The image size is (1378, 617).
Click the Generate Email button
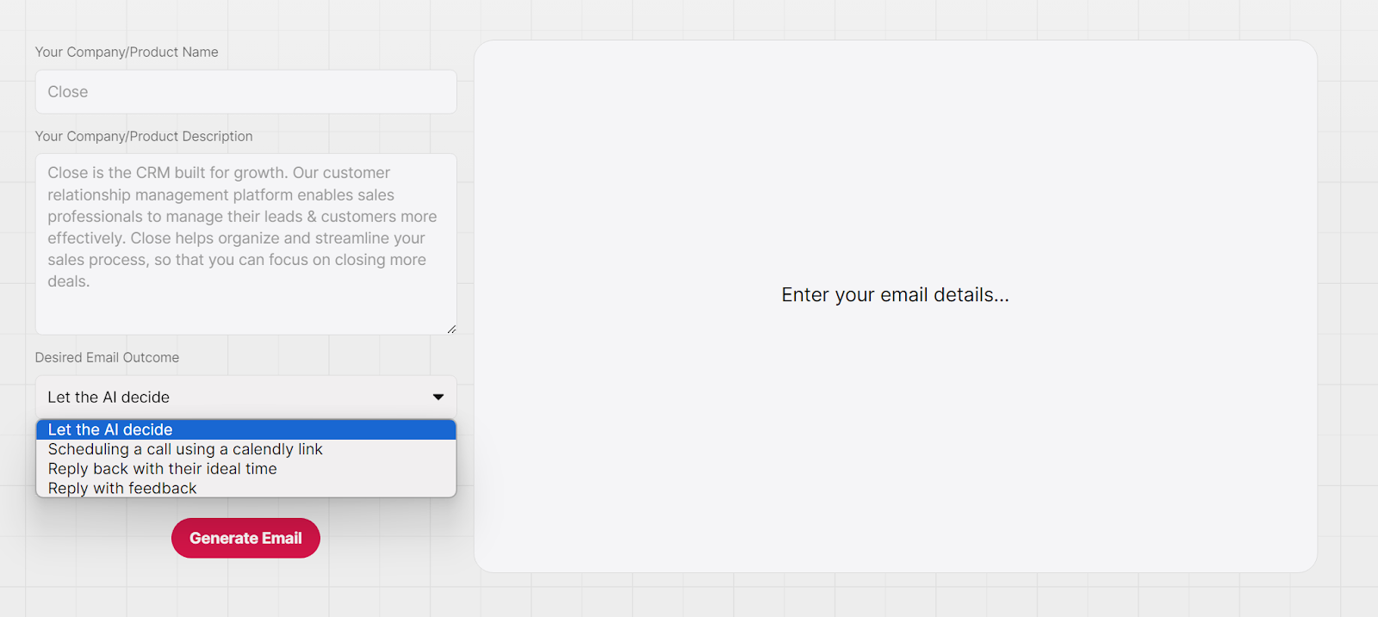(x=245, y=538)
